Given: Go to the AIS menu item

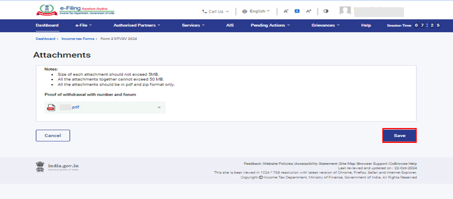Looking at the screenshot, I should click(x=230, y=25).
